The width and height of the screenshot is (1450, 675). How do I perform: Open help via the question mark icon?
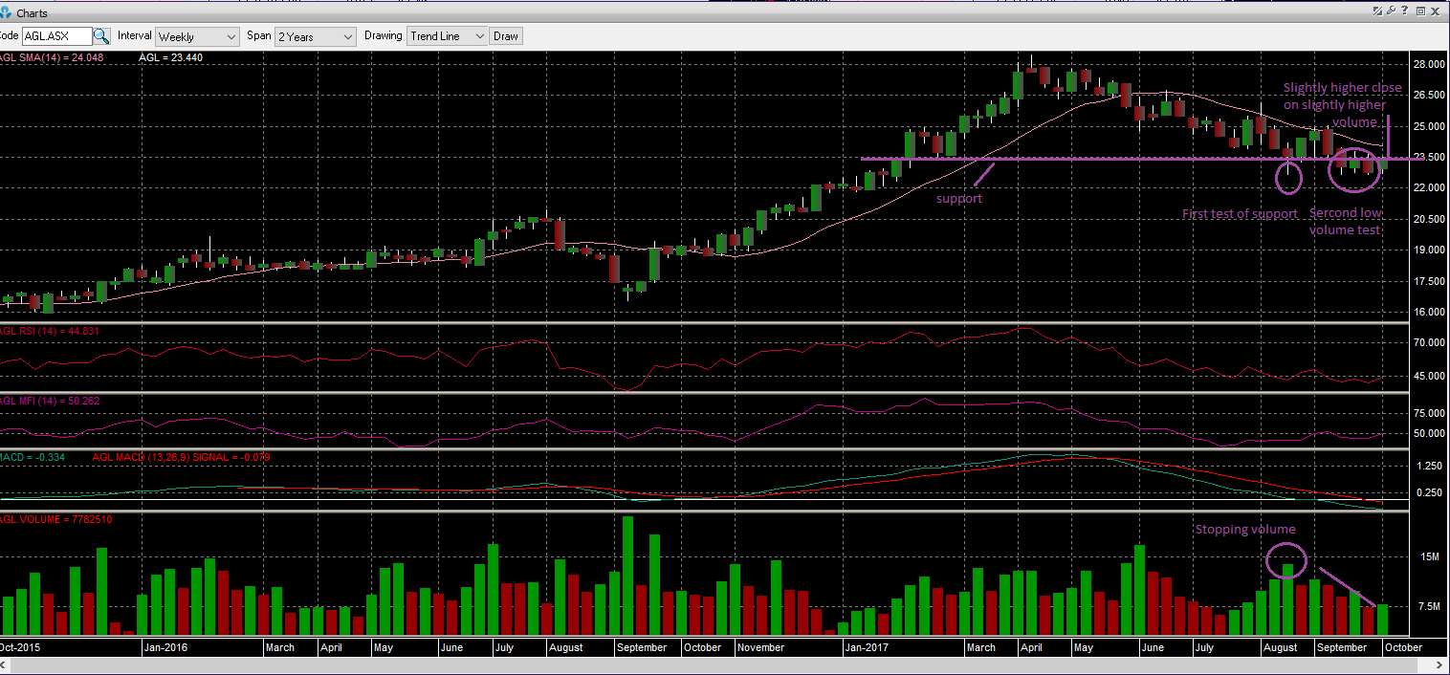pyautogui.click(x=1406, y=11)
